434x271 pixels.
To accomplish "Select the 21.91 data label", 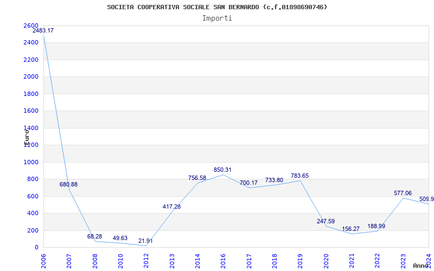I will coord(145,241).
